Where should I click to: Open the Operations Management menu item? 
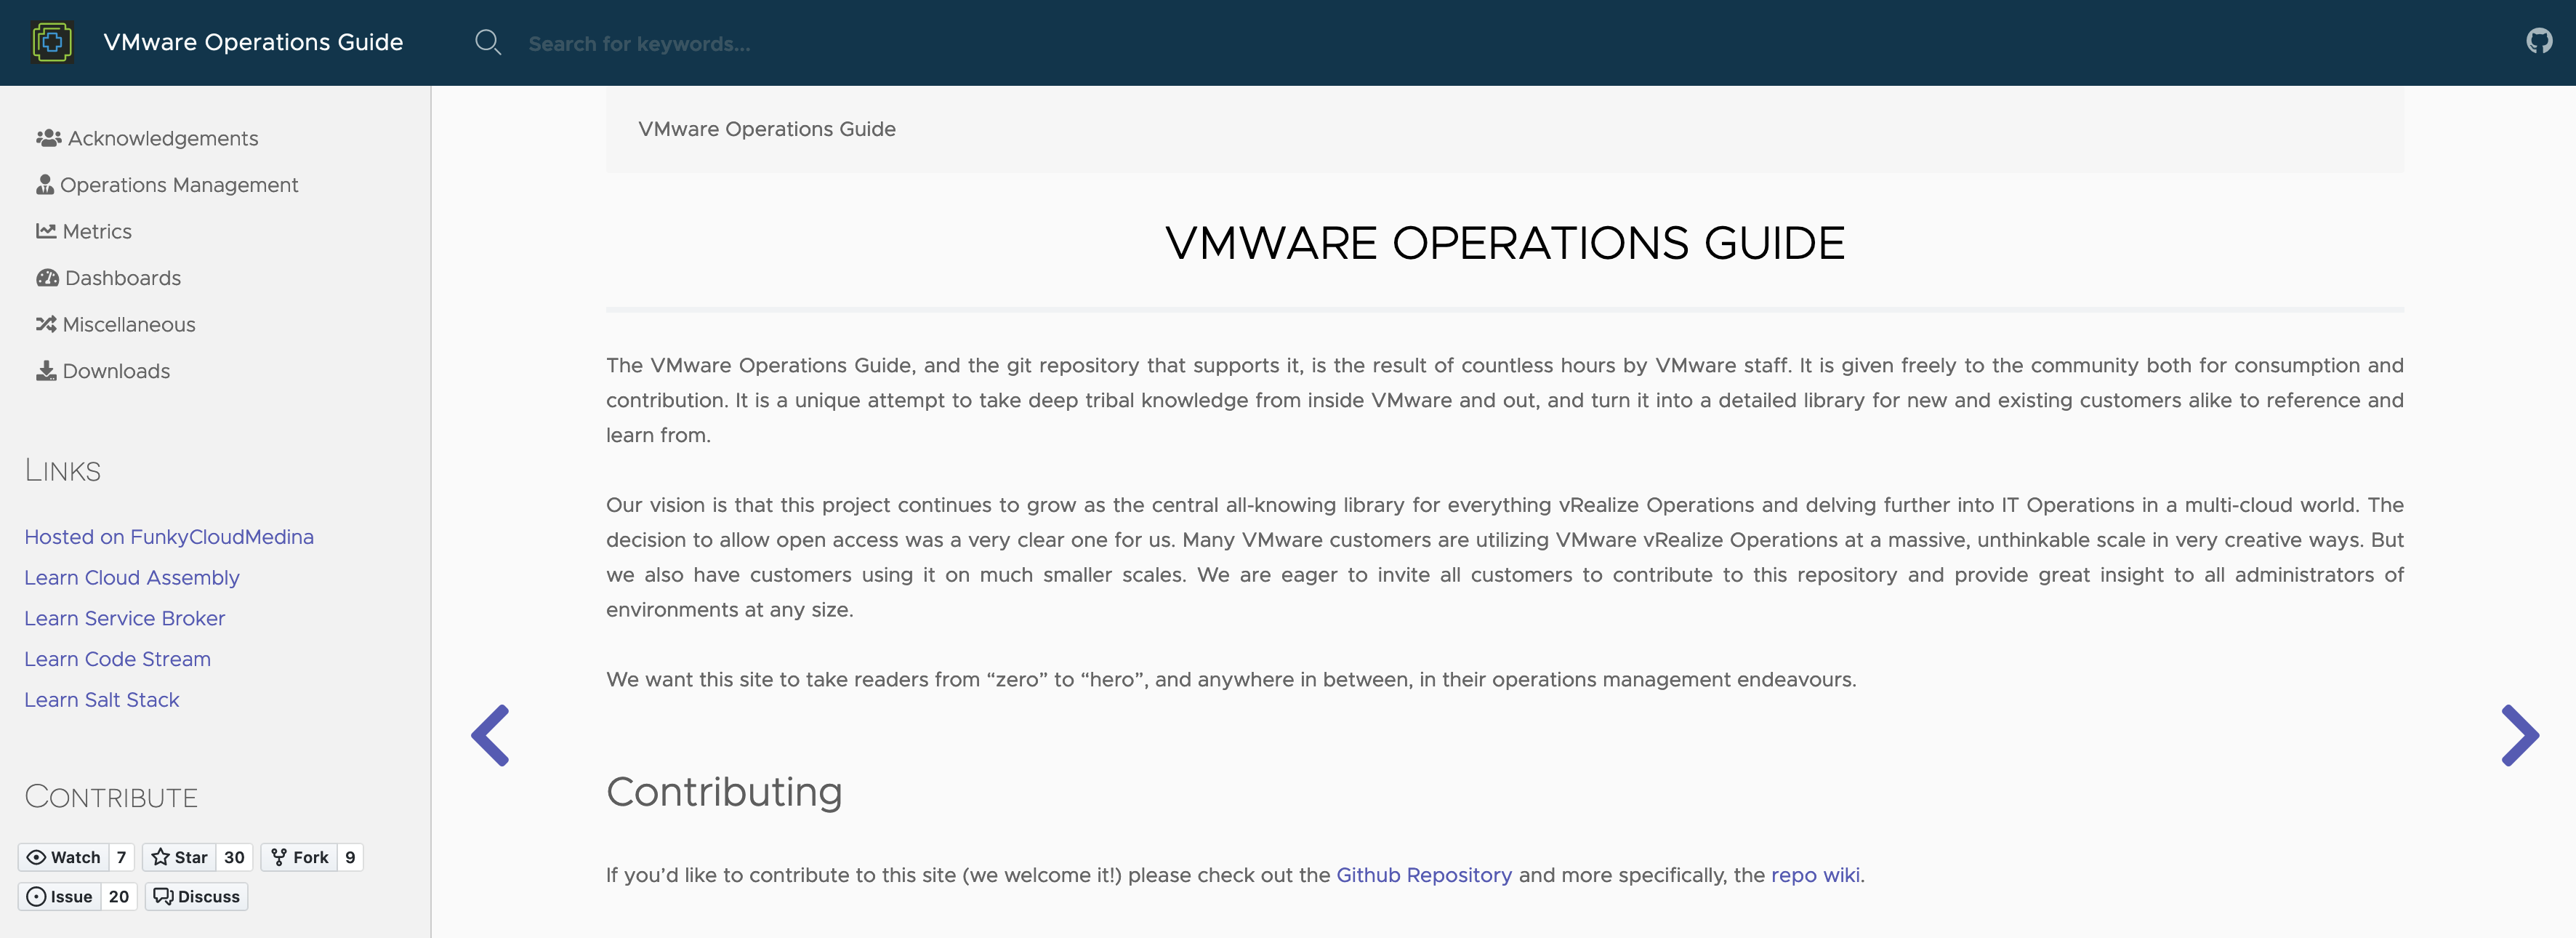point(178,185)
